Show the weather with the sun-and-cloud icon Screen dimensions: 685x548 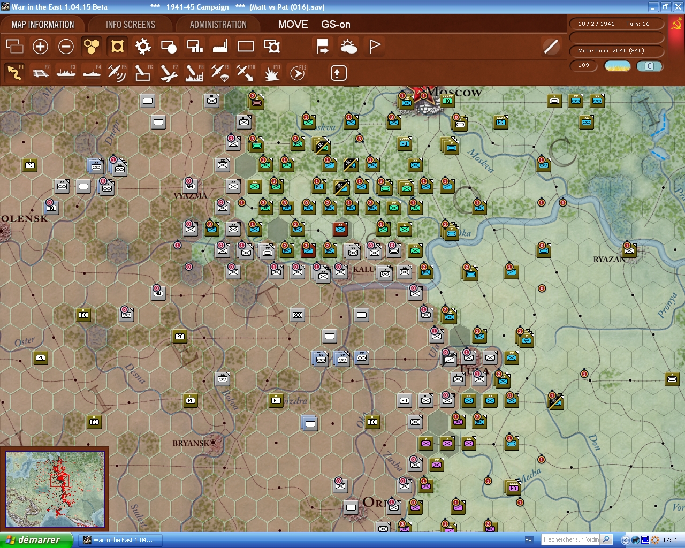click(348, 47)
